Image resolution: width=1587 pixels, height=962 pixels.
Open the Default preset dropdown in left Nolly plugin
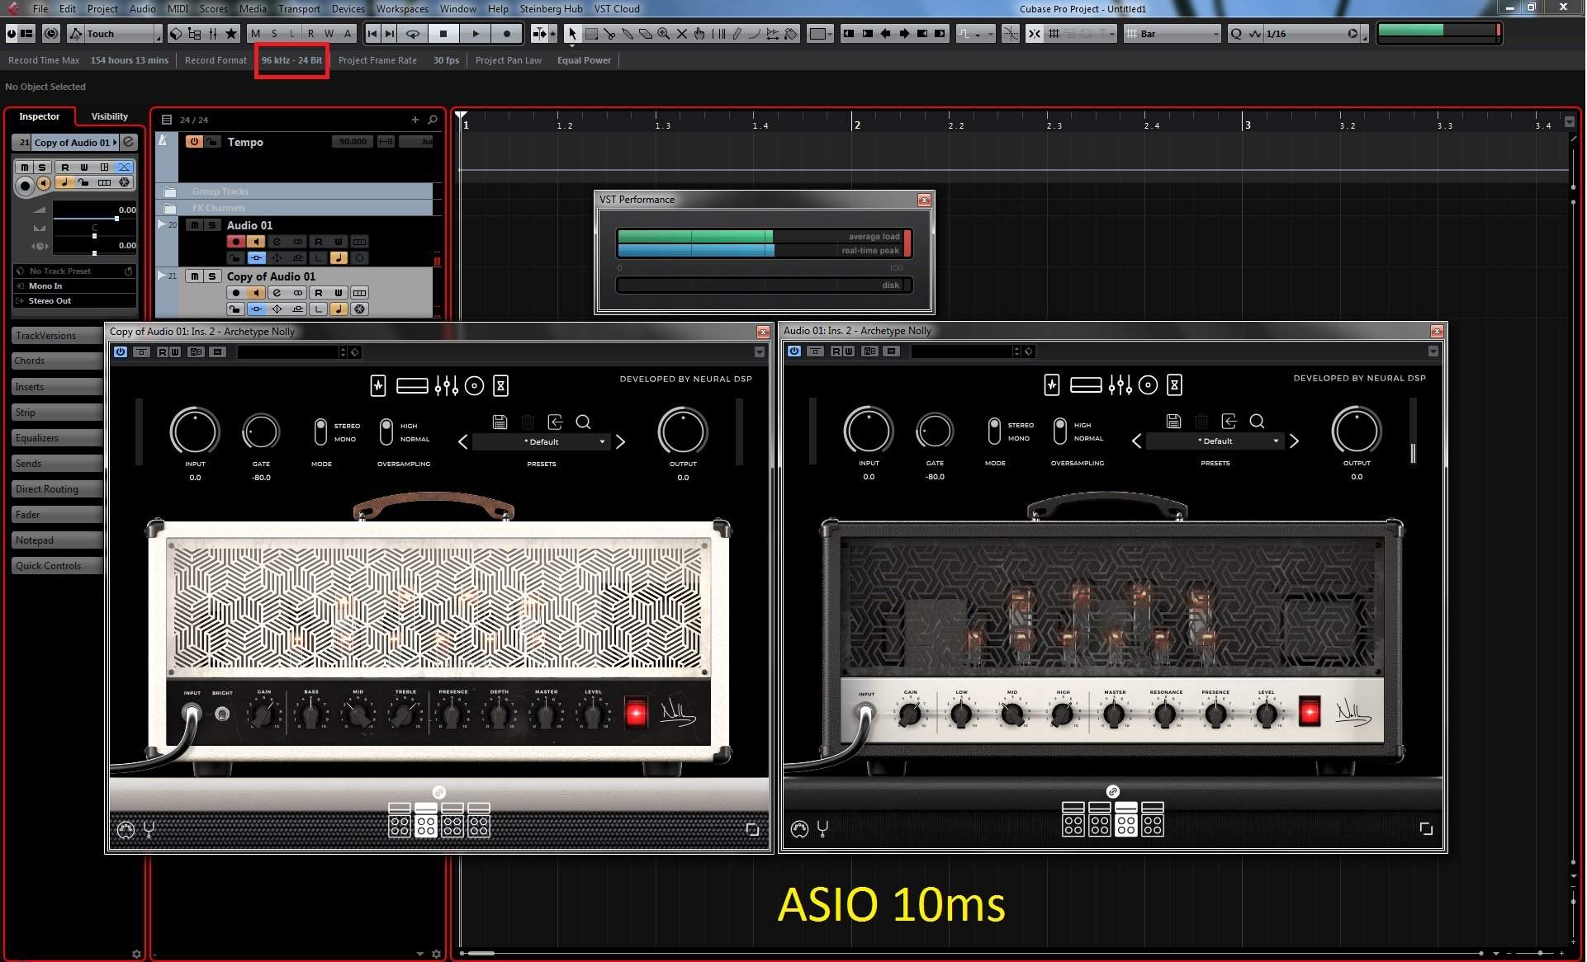click(x=542, y=442)
